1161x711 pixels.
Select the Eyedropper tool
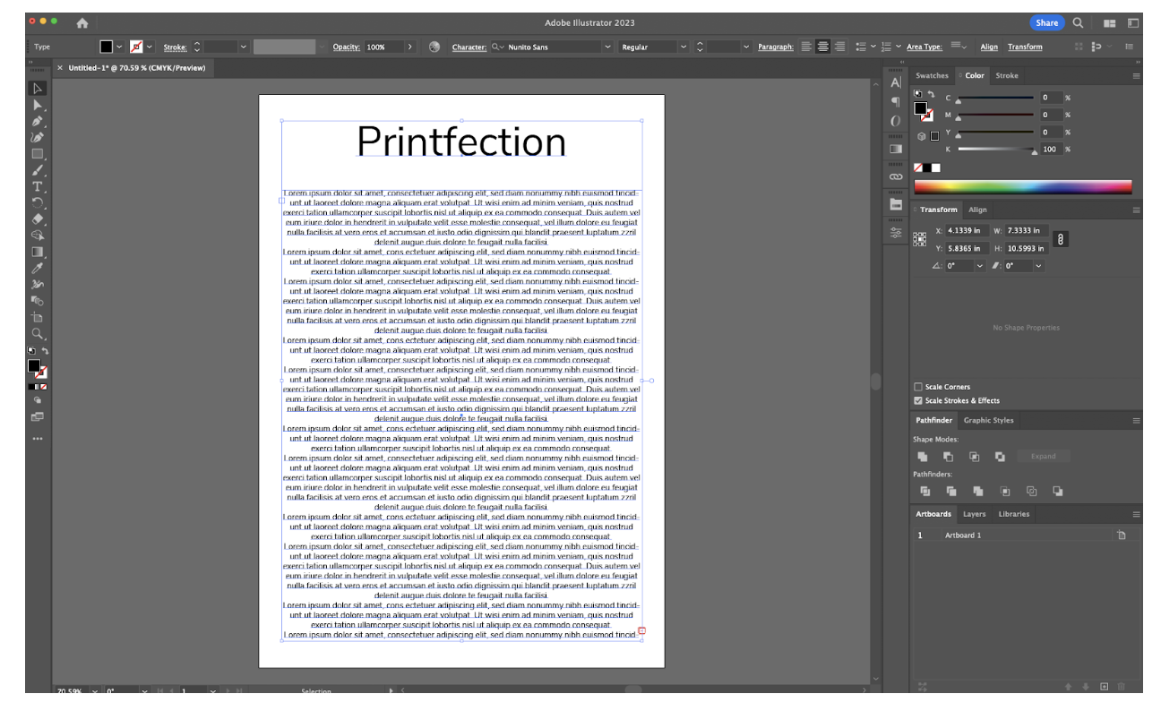click(x=38, y=268)
